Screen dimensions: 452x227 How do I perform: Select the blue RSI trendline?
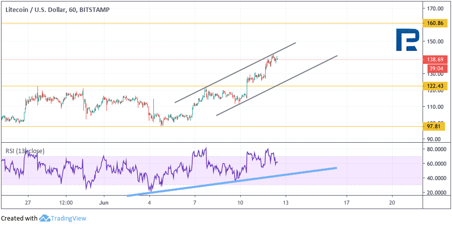click(x=232, y=182)
